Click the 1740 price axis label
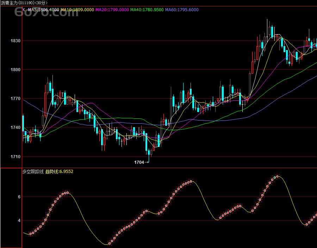This screenshot has width=317, height=248. (15, 128)
